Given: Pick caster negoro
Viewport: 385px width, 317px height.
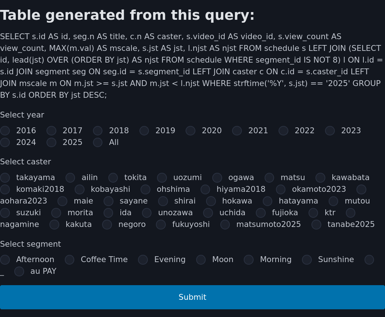Looking at the screenshot, I should point(107,225).
